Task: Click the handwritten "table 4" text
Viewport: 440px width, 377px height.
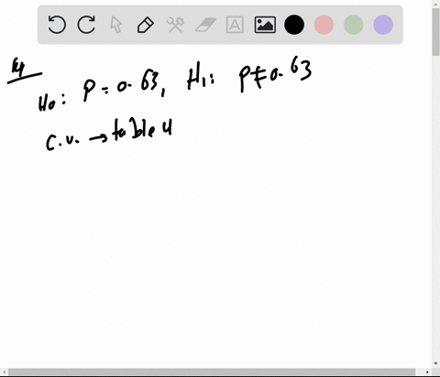Action: pyautogui.click(x=142, y=129)
